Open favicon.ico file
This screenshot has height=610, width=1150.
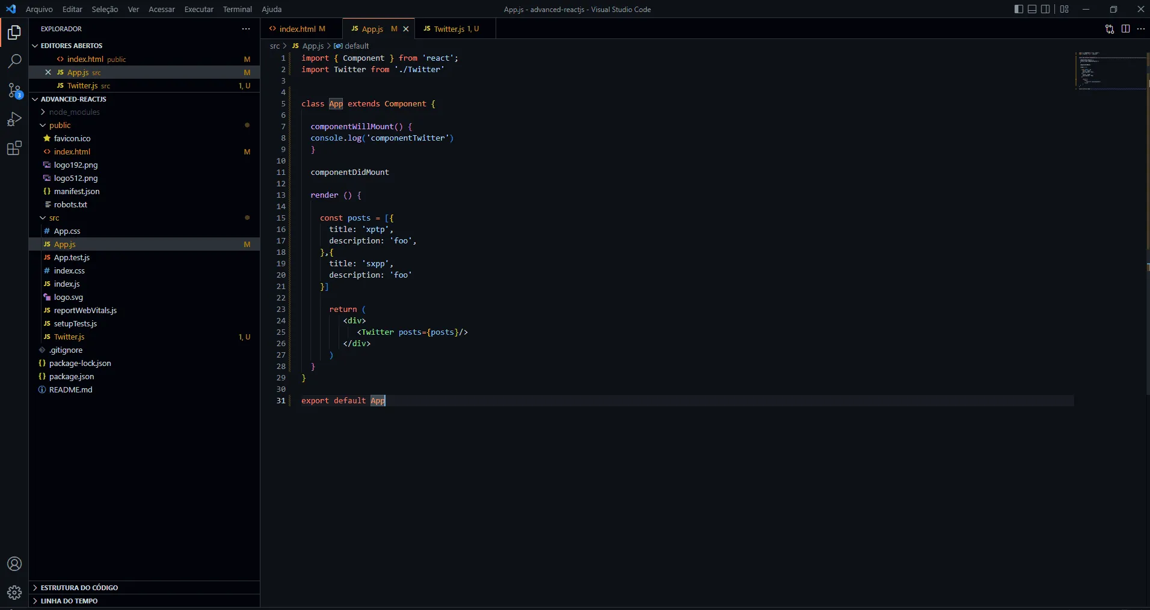point(144,139)
